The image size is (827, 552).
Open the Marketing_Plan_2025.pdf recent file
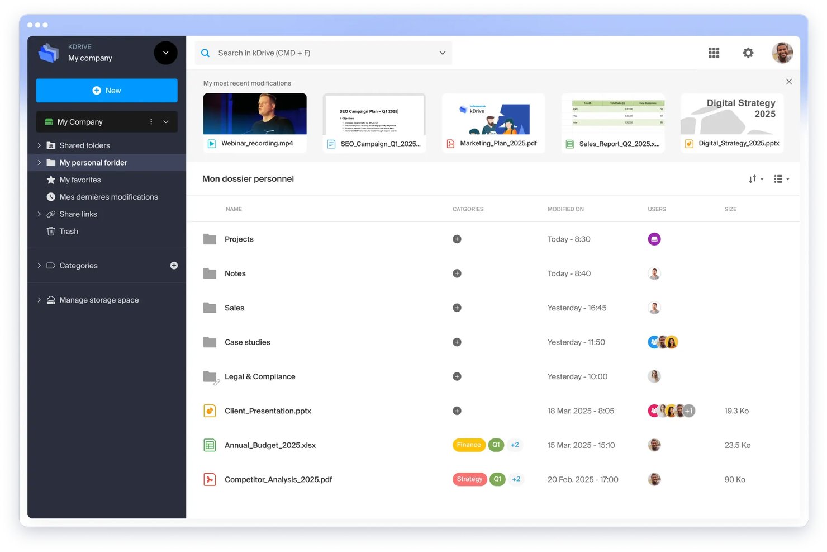(493, 123)
